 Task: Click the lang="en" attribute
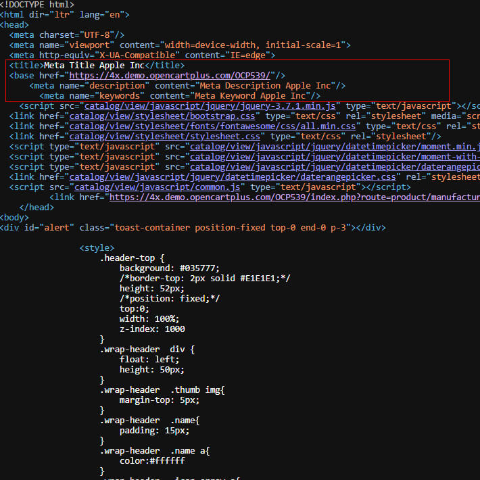pos(102,15)
